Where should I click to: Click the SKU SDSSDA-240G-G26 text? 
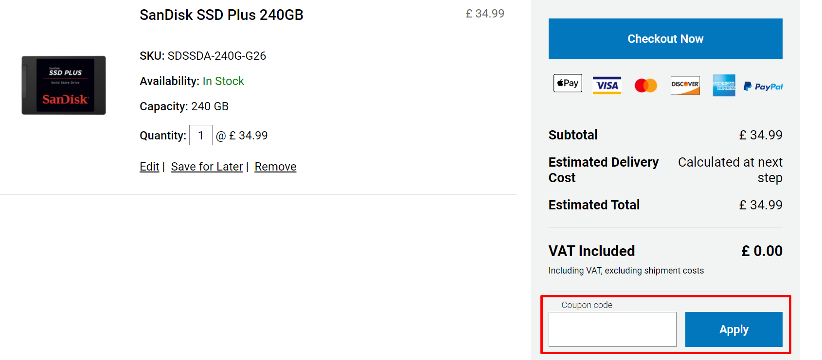pos(203,56)
